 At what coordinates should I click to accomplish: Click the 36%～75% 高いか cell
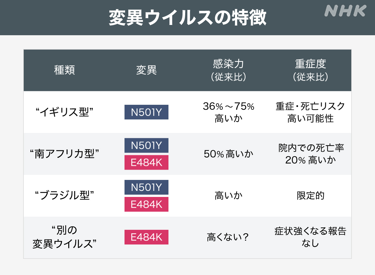pyautogui.click(x=229, y=112)
